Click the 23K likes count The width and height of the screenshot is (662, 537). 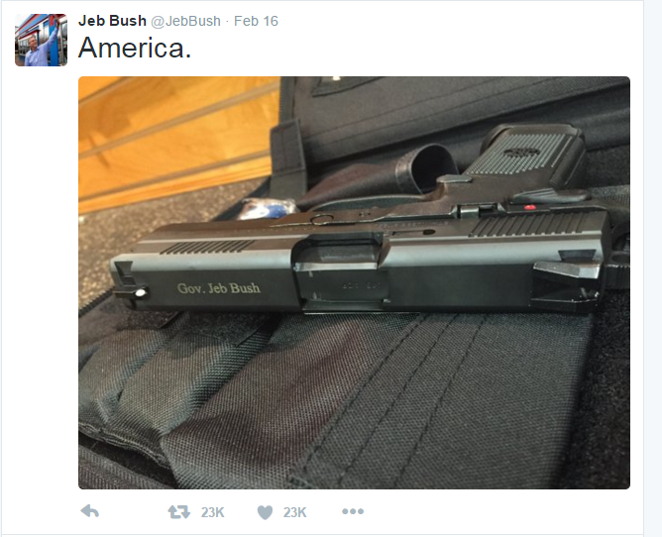pos(294,512)
